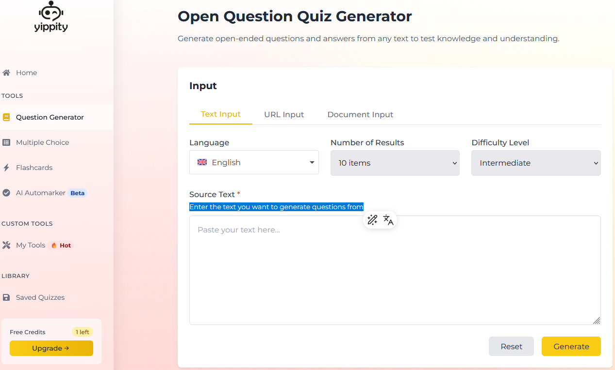Open the Difficulty Level dropdown
The image size is (615, 370).
[536, 163]
